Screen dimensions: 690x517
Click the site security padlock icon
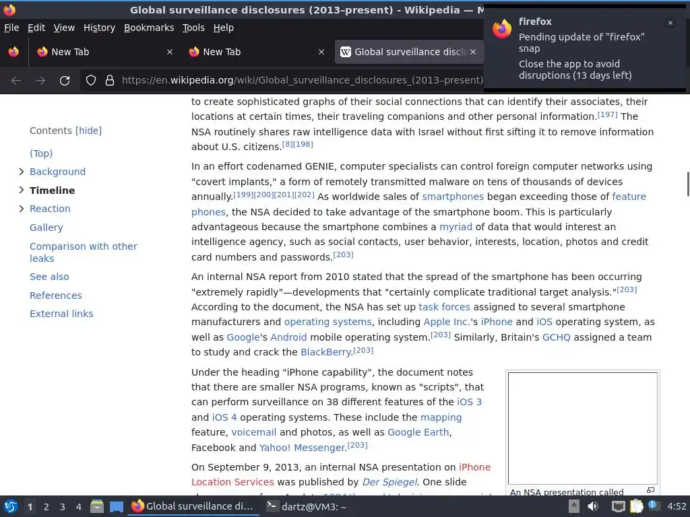pos(110,81)
